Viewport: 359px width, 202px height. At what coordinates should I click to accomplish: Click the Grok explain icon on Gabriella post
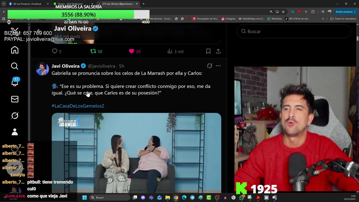[x=210, y=66]
